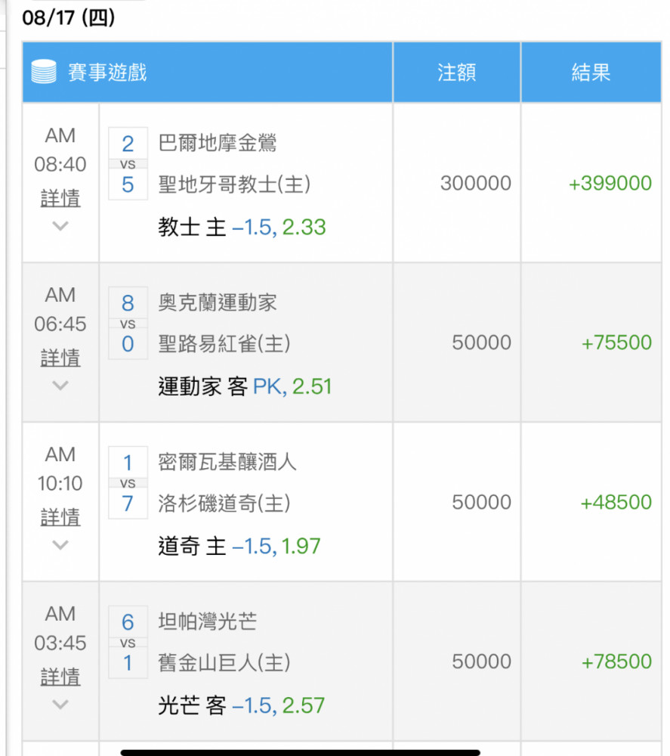Expand the chevron under the 10:10 game
Image resolution: width=670 pixels, height=756 pixels.
pyautogui.click(x=60, y=544)
